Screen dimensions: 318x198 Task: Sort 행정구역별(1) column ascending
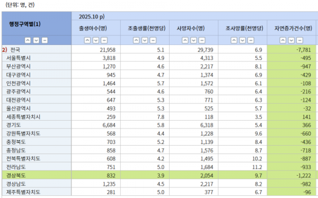[x=28, y=40]
